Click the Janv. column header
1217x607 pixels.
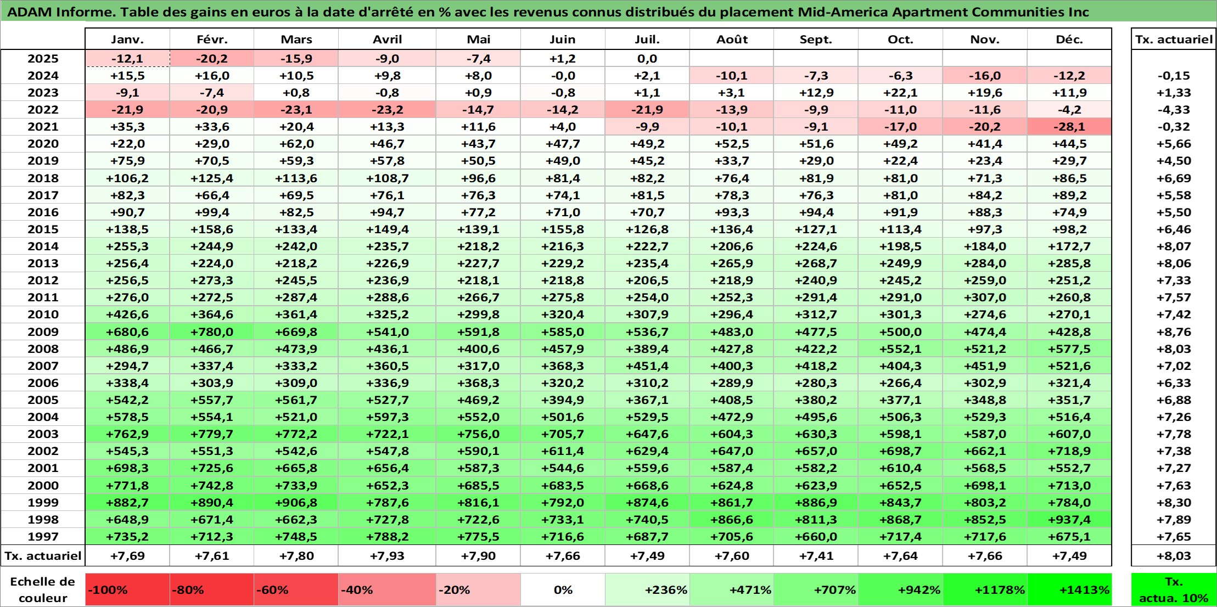coord(127,39)
